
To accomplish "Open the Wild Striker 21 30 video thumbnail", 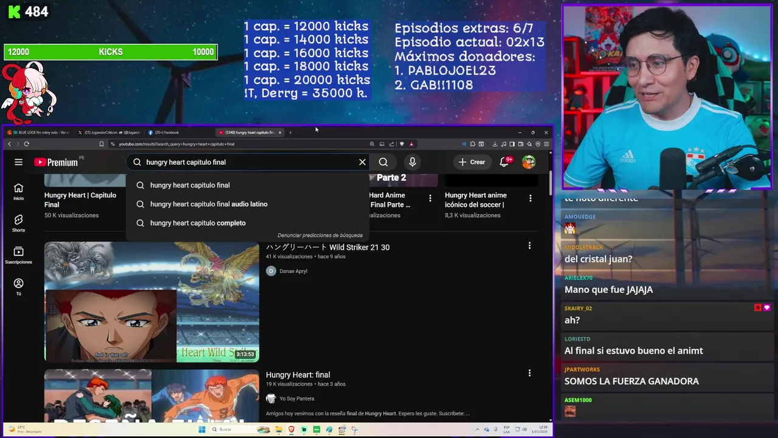I will (151, 302).
